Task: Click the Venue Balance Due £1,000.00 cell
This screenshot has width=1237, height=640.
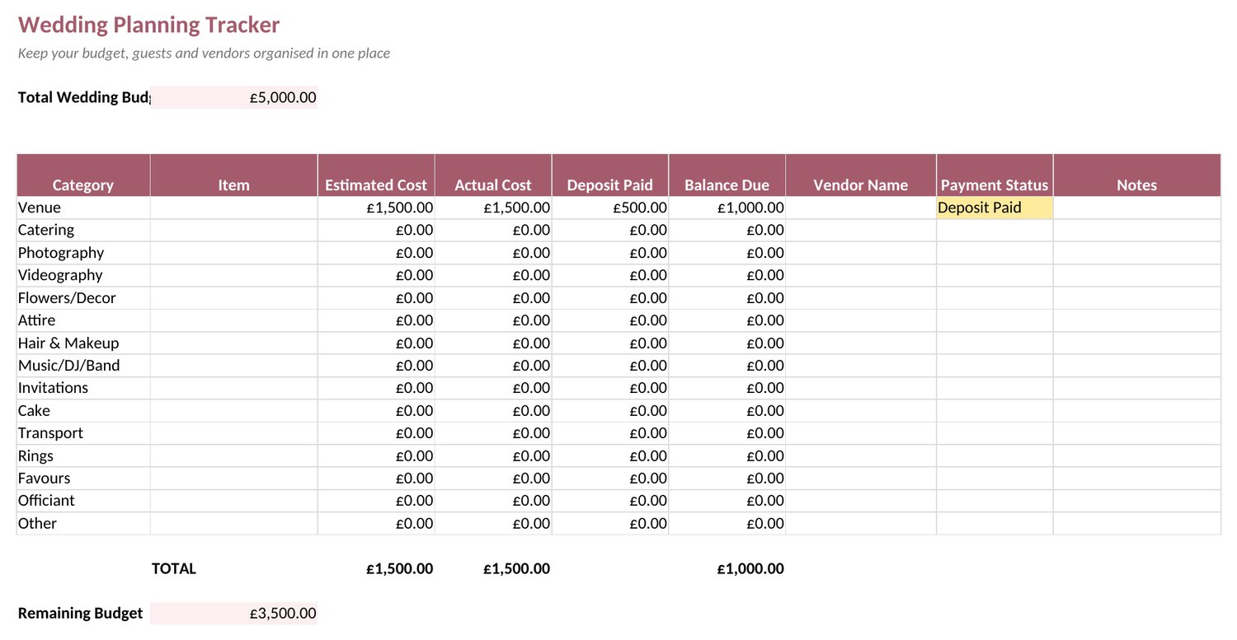Action: coord(727,208)
